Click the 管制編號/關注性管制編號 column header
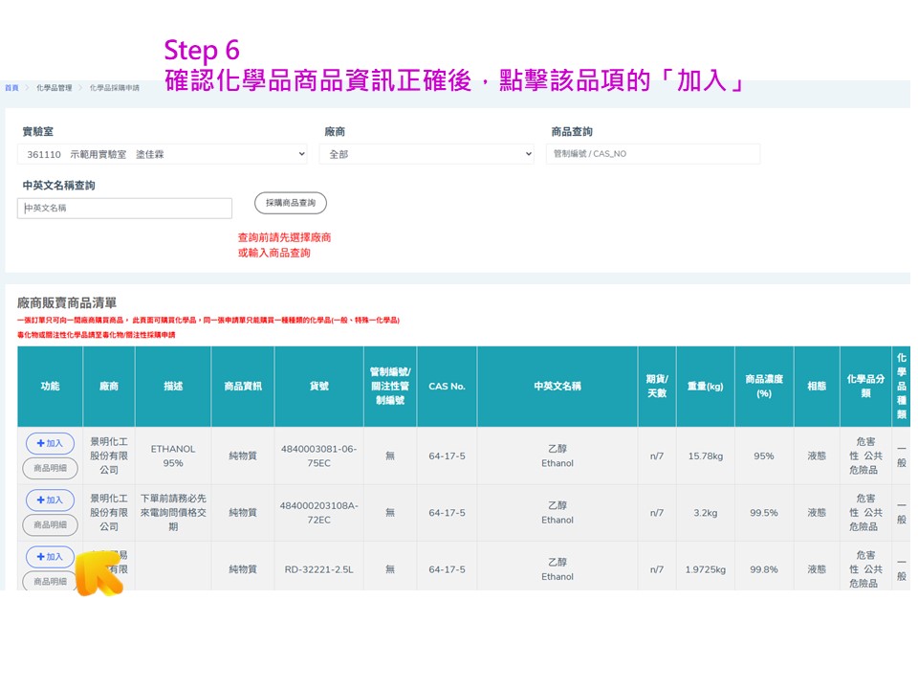The height and width of the screenshot is (689, 918). point(390,386)
